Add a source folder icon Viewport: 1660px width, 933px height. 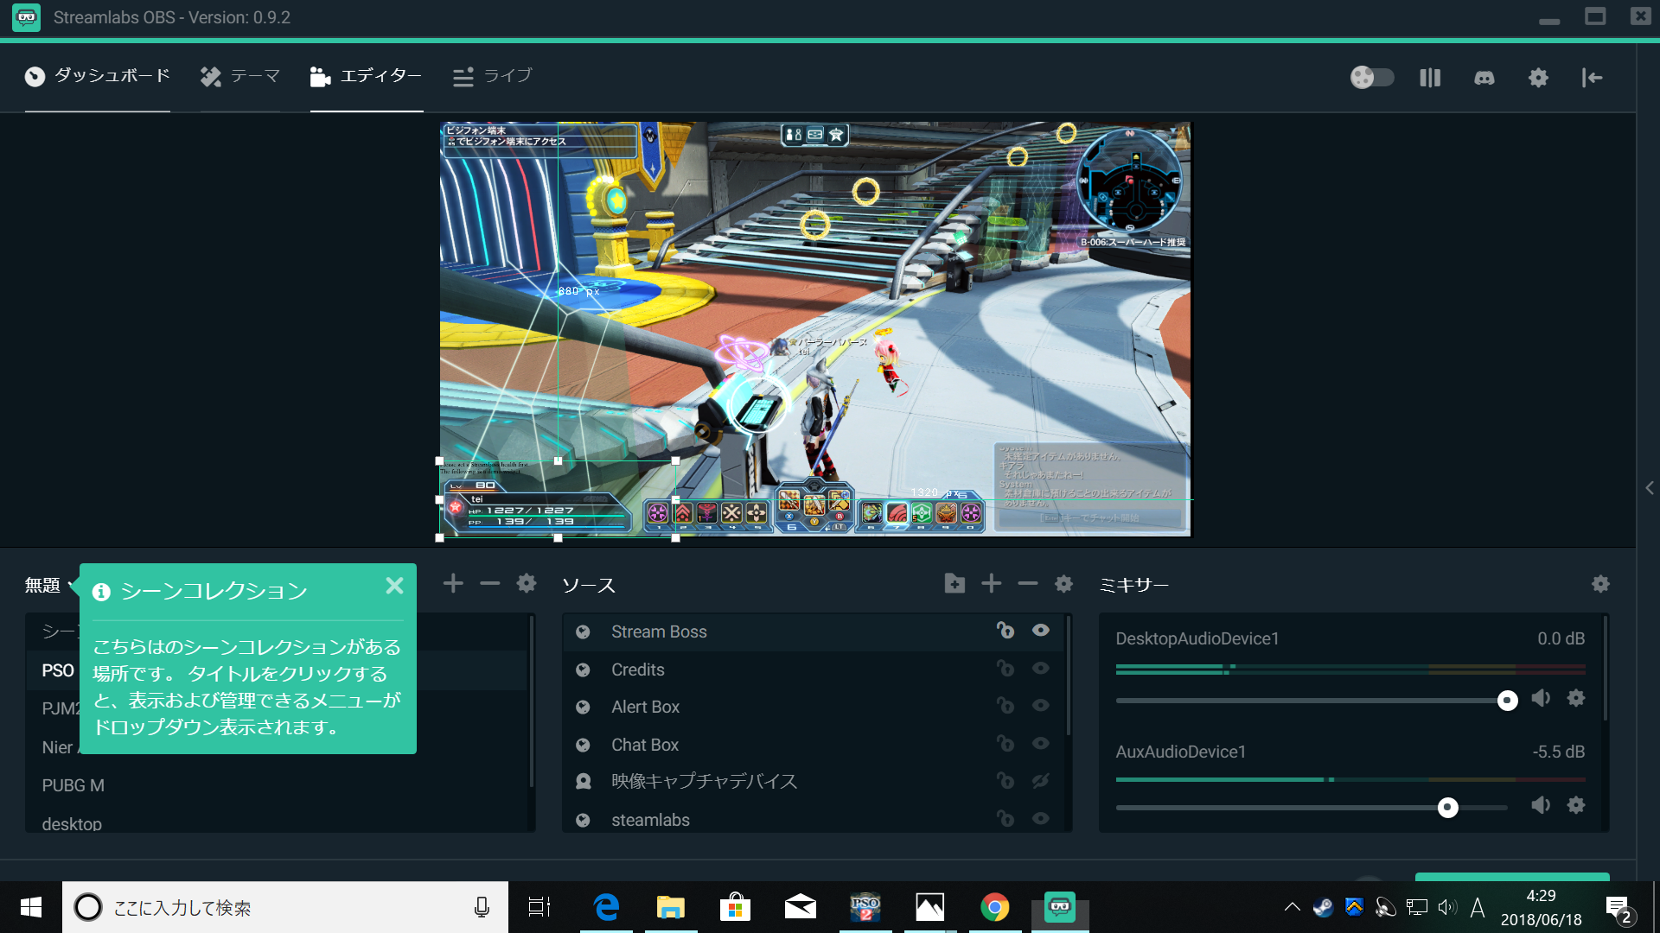coord(954,584)
